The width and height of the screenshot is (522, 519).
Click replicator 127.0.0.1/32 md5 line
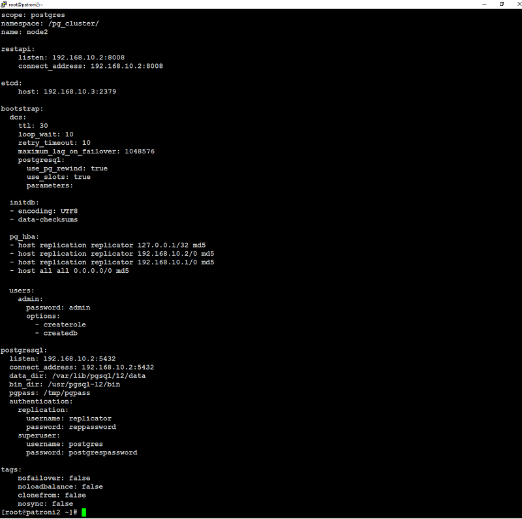coord(108,245)
